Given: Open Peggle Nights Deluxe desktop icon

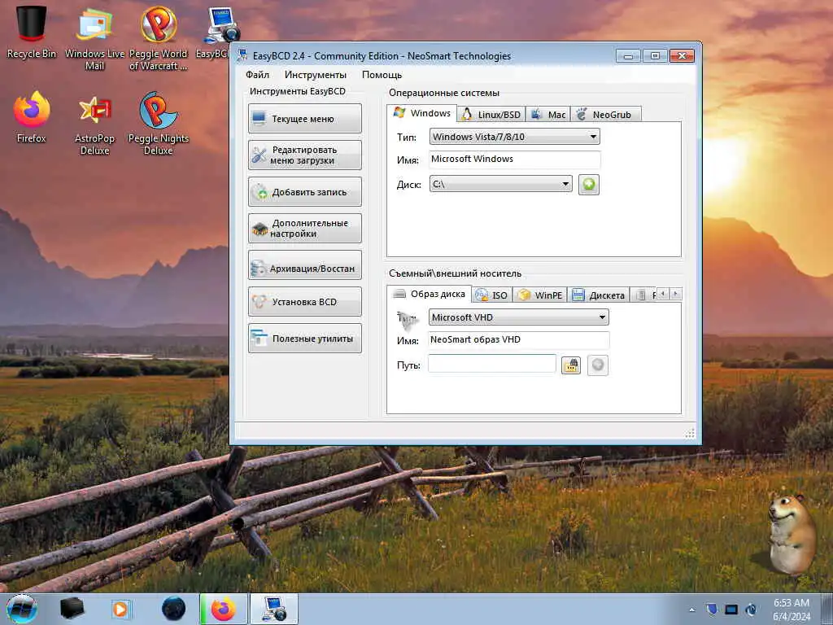Looking at the screenshot, I should [159, 124].
